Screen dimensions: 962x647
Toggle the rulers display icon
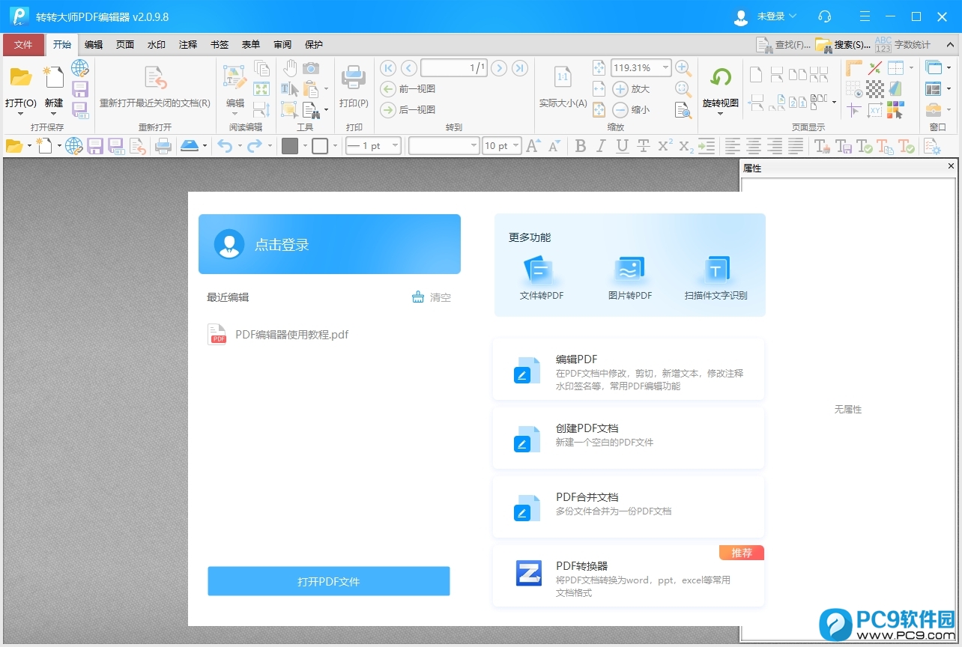pos(854,68)
